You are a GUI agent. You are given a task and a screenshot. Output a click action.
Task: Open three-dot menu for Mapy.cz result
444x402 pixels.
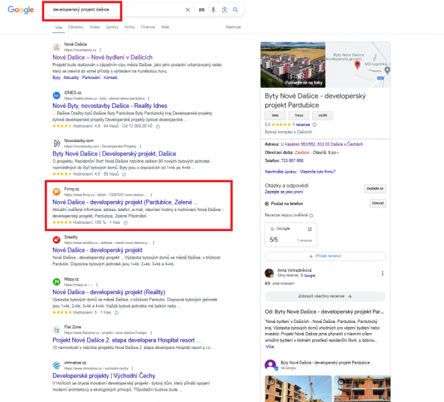point(97,285)
